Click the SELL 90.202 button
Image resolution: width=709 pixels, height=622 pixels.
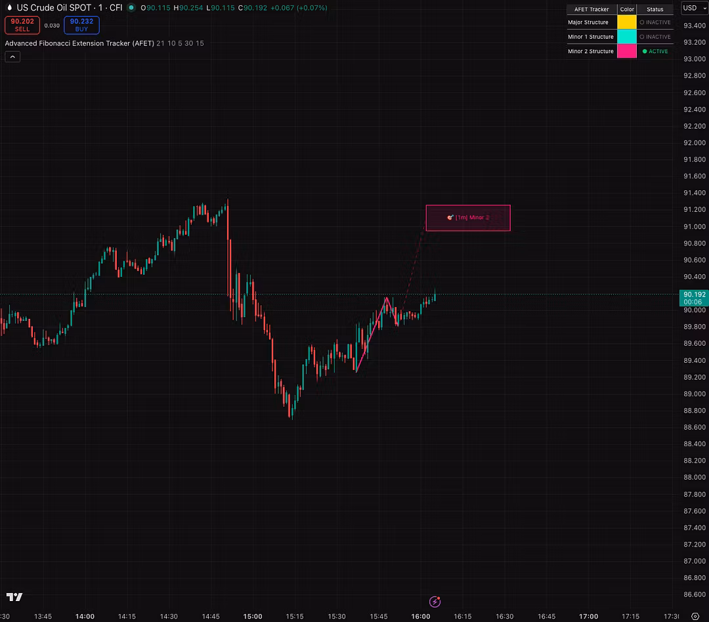[22, 26]
